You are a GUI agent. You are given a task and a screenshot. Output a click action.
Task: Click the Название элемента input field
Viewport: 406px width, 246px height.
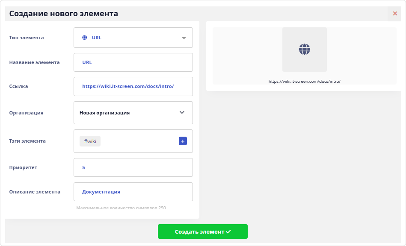click(x=133, y=62)
